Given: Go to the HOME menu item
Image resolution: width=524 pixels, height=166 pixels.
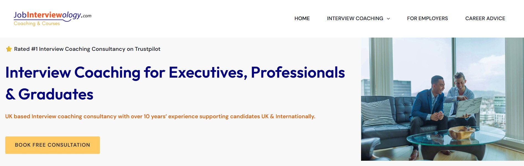Looking at the screenshot, I should tap(302, 19).
